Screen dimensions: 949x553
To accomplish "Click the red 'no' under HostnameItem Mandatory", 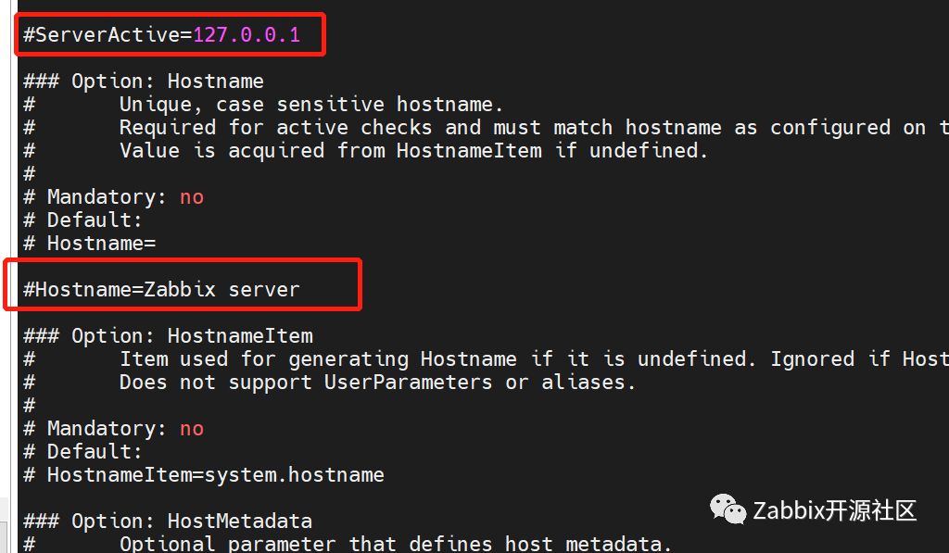I will point(192,429).
